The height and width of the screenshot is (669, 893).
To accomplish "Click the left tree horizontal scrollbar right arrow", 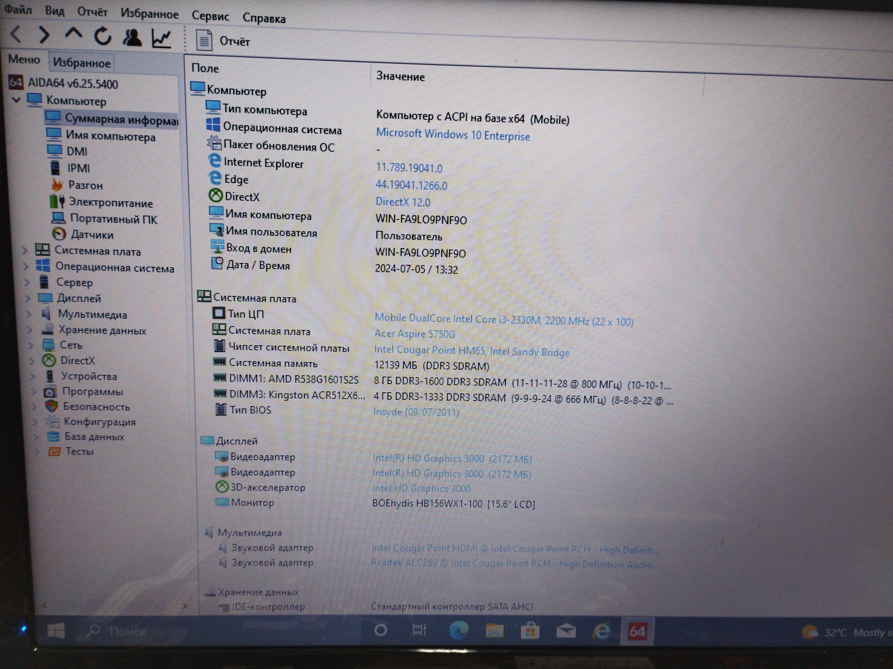I will click(185, 606).
